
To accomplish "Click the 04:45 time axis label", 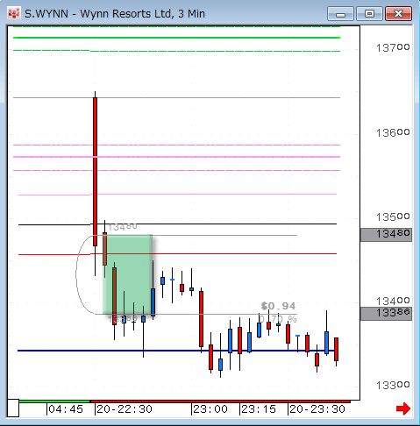I will pos(66,409).
